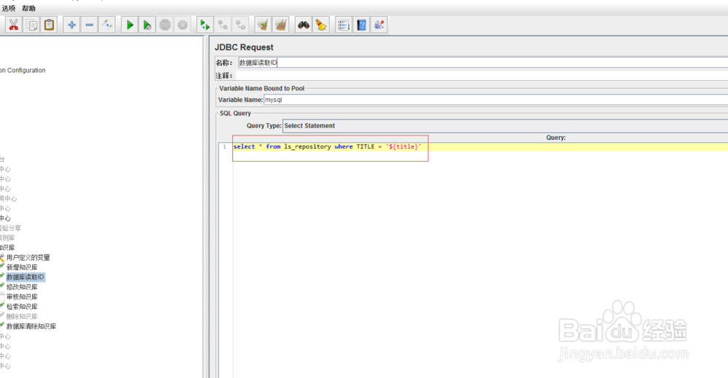The width and height of the screenshot is (728, 378).
Task: Start the test with green play icon
Action: [x=130, y=25]
